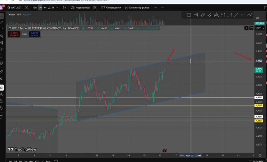
Task: Click the red ПРОДАТЬ sell button
Action: (x=14, y=34)
